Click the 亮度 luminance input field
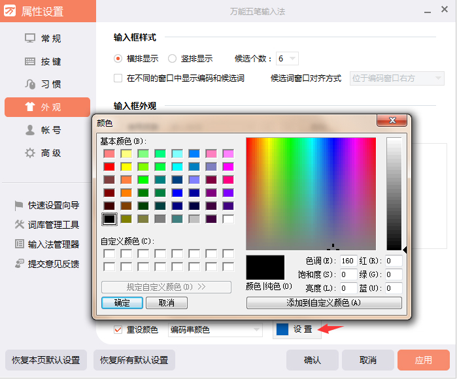This screenshot has width=457, height=379. pos(348,288)
